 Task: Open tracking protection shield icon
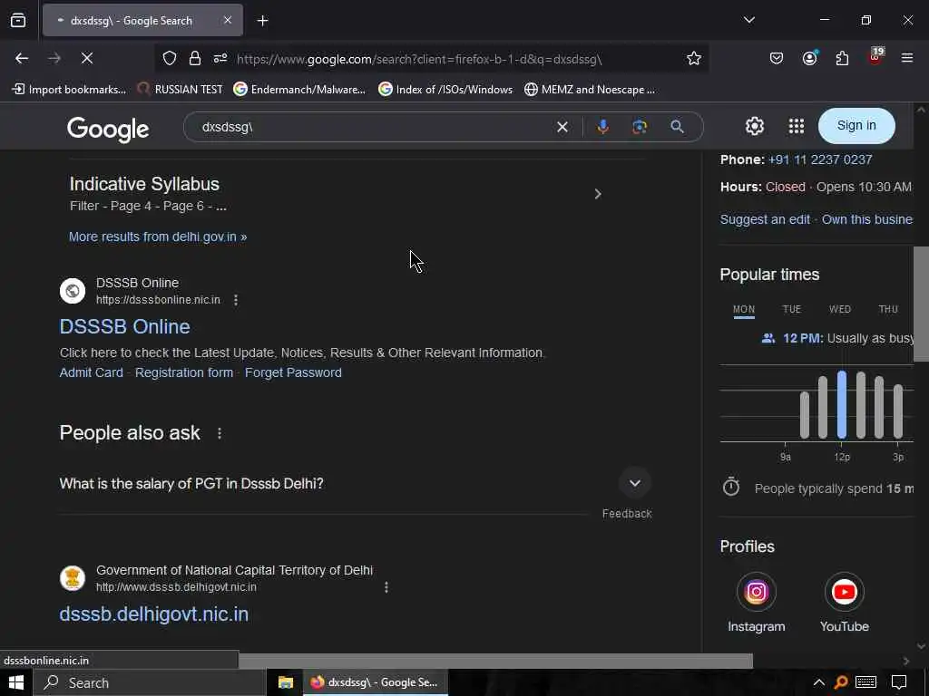[x=170, y=58]
